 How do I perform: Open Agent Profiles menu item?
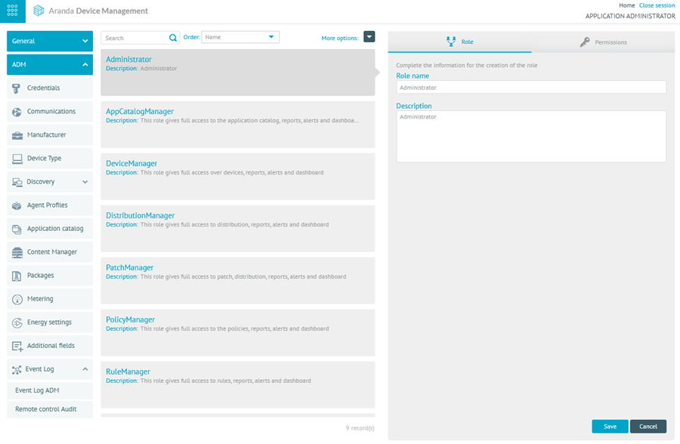[x=50, y=205]
